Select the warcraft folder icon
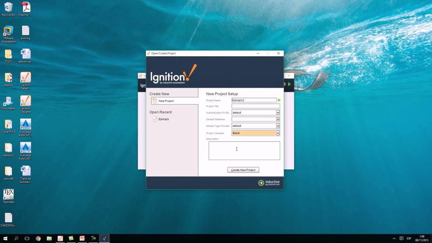The image size is (432, 243). pos(8,173)
